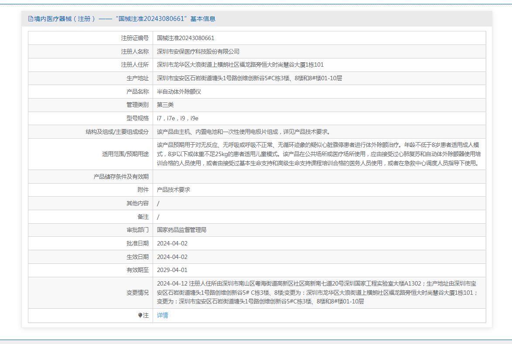512x344 pixels.
Task: Click the model specification value i7，i7e，i9，i9e
Action: pos(177,118)
